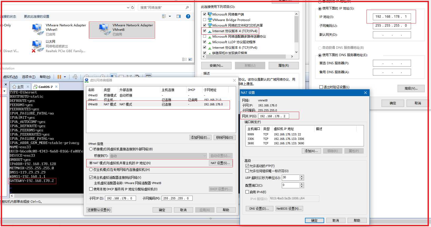Viewport: 431px width, 227px height.
Task: Enable 启用 IPv6 checkbox in NAT settings
Action: coord(247,192)
